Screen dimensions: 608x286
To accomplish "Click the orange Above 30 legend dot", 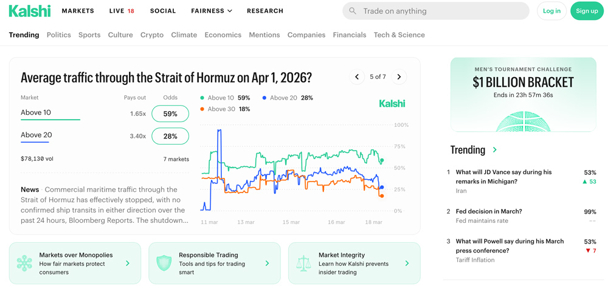I will click(x=202, y=109).
